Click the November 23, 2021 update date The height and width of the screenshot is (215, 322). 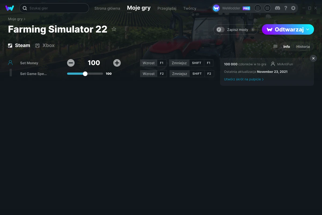coord(272,72)
